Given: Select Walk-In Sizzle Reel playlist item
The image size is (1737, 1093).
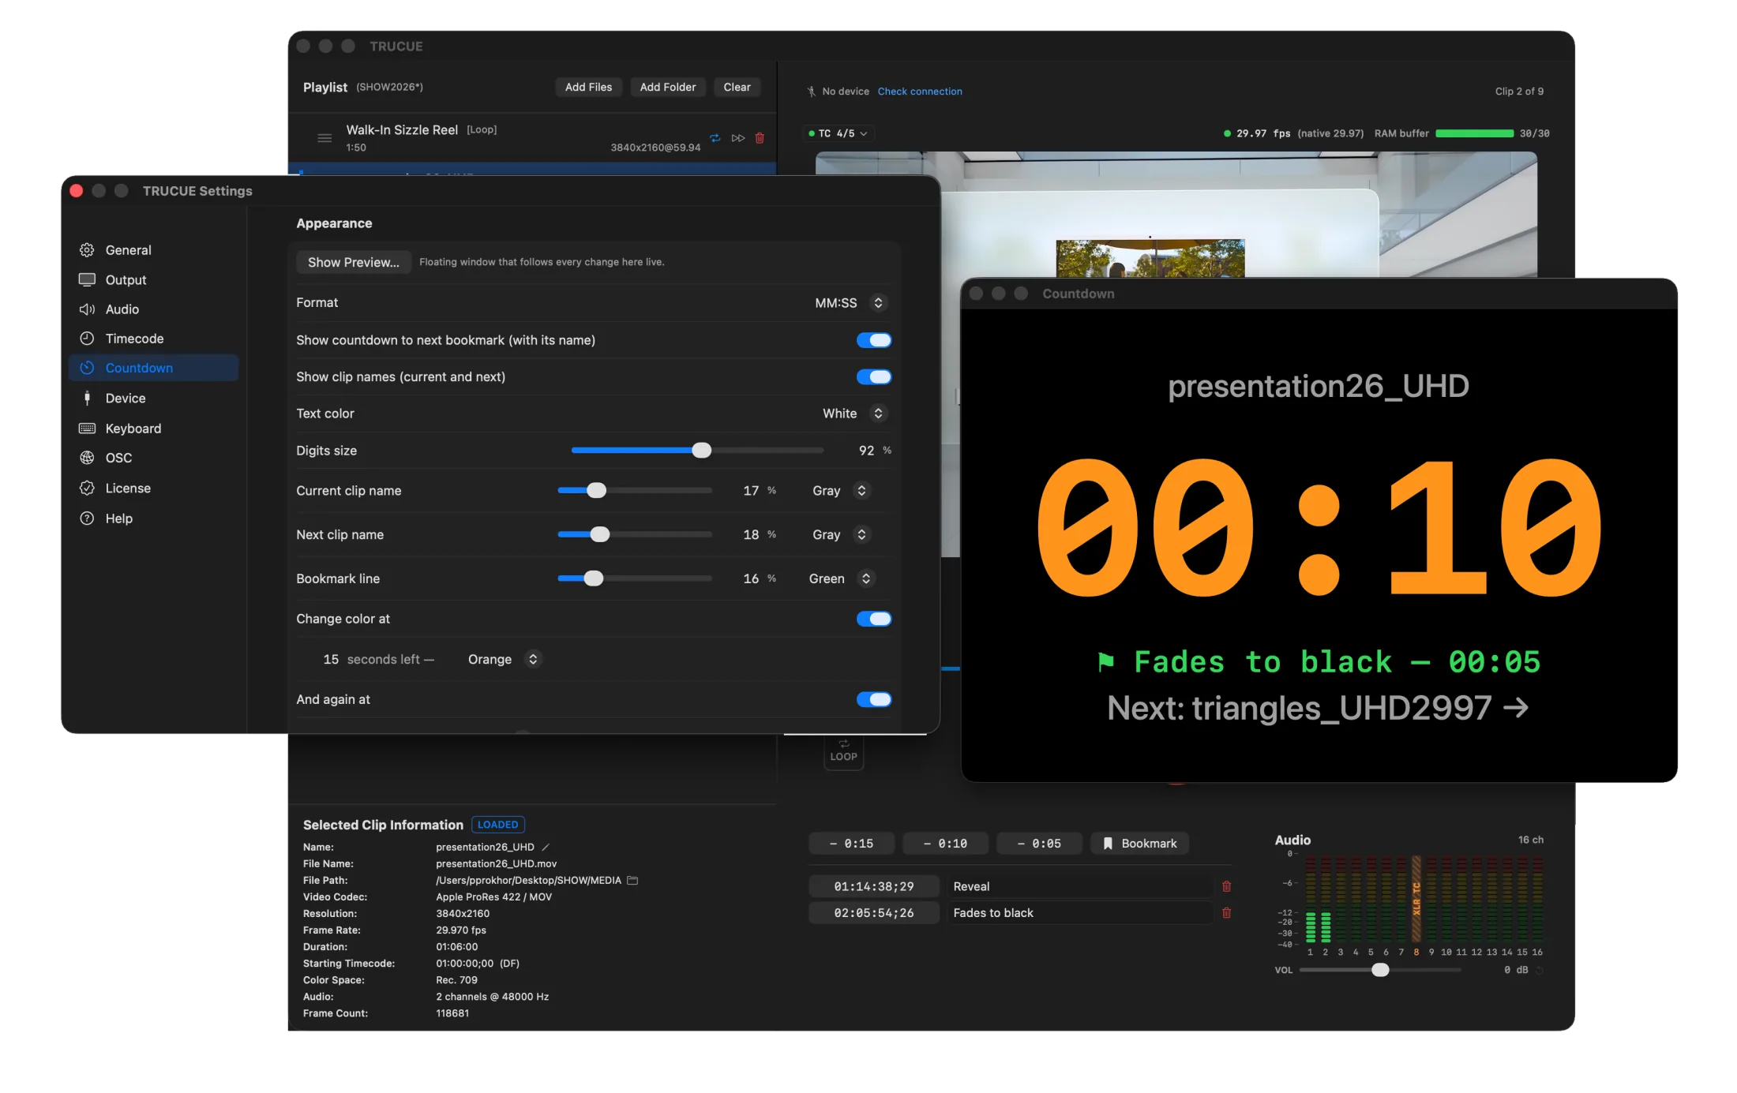Looking at the screenshot, I should tap(533, 138).
